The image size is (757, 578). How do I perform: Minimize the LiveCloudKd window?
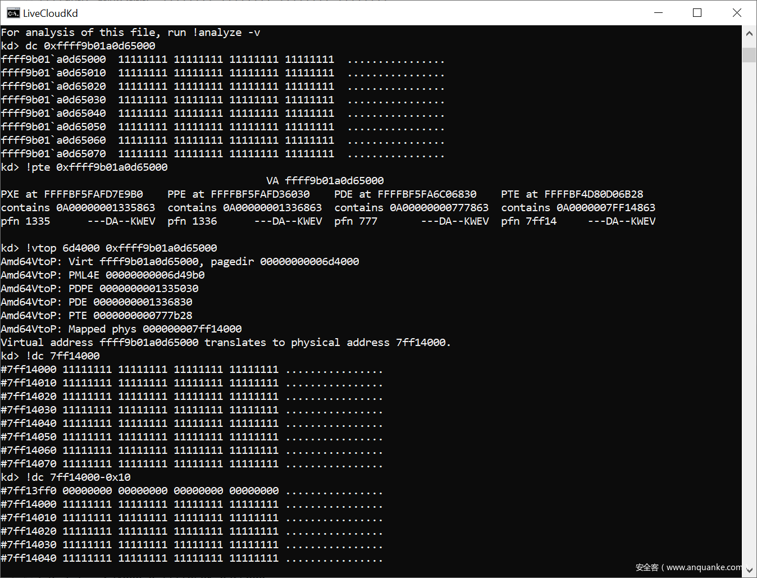(658, 13)
